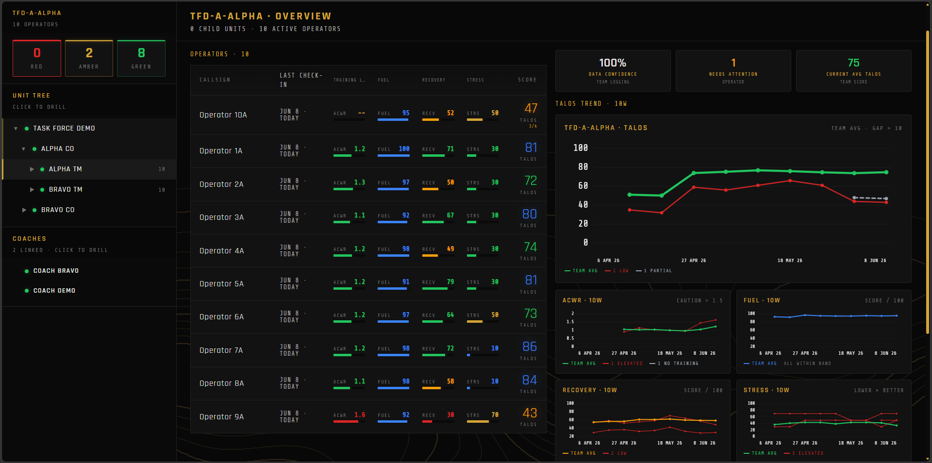The width and height of the screenshot is (932, 463).
Task: Open Bravo Co unit row
Action: coord(89,210)
